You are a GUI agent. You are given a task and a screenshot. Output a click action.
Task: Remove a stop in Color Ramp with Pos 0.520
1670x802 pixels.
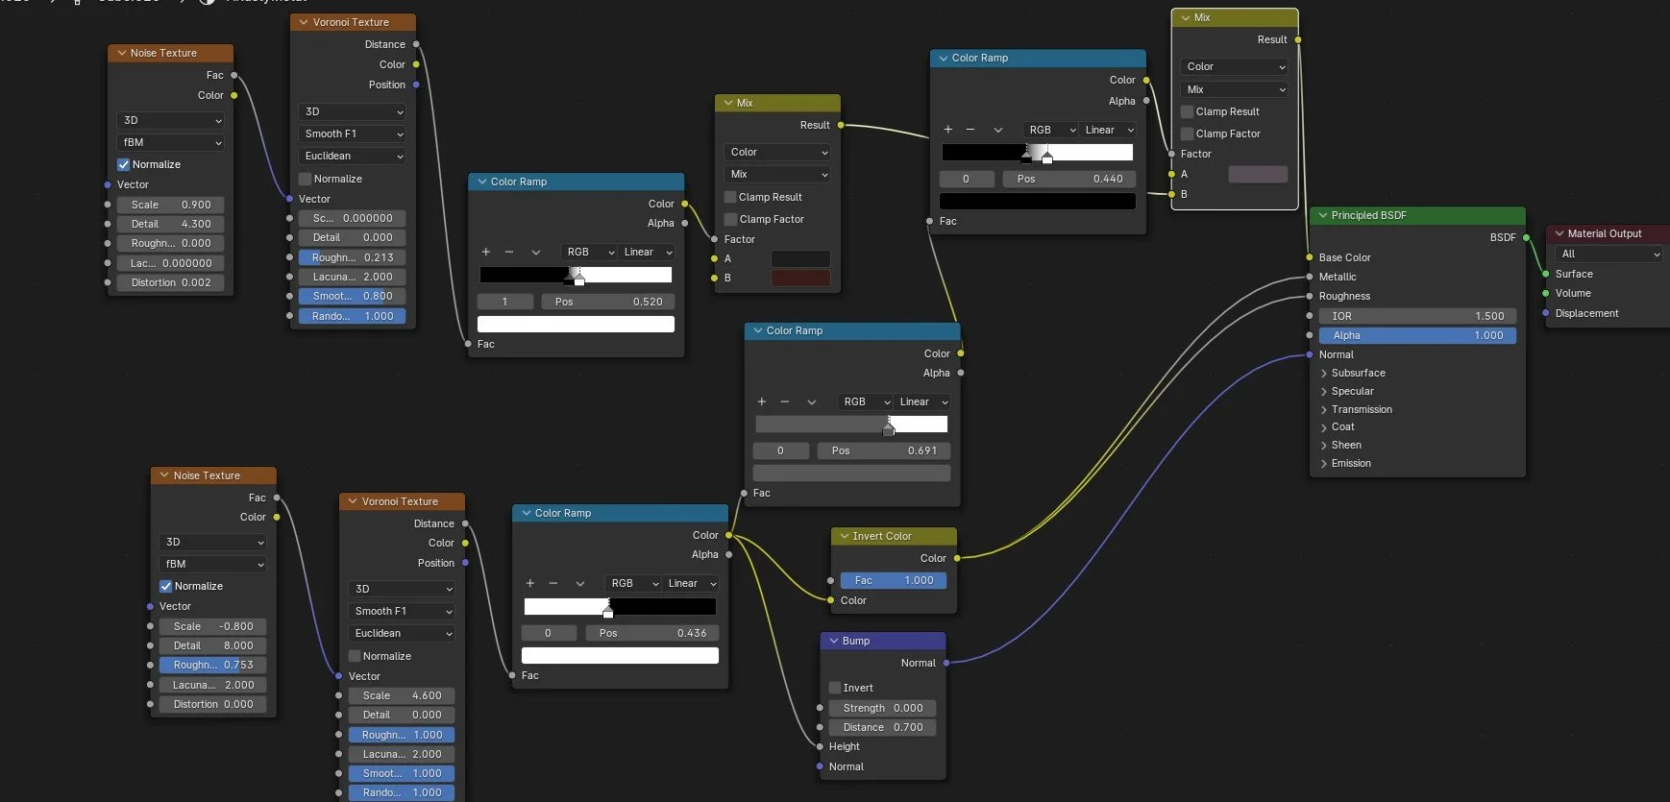click(509, 252)
